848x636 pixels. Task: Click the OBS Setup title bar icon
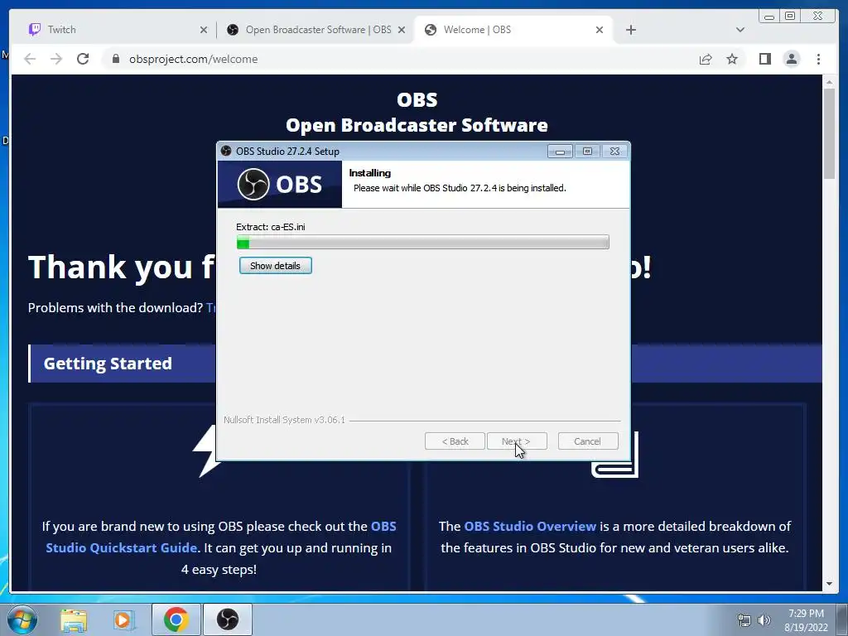(226, 151)
